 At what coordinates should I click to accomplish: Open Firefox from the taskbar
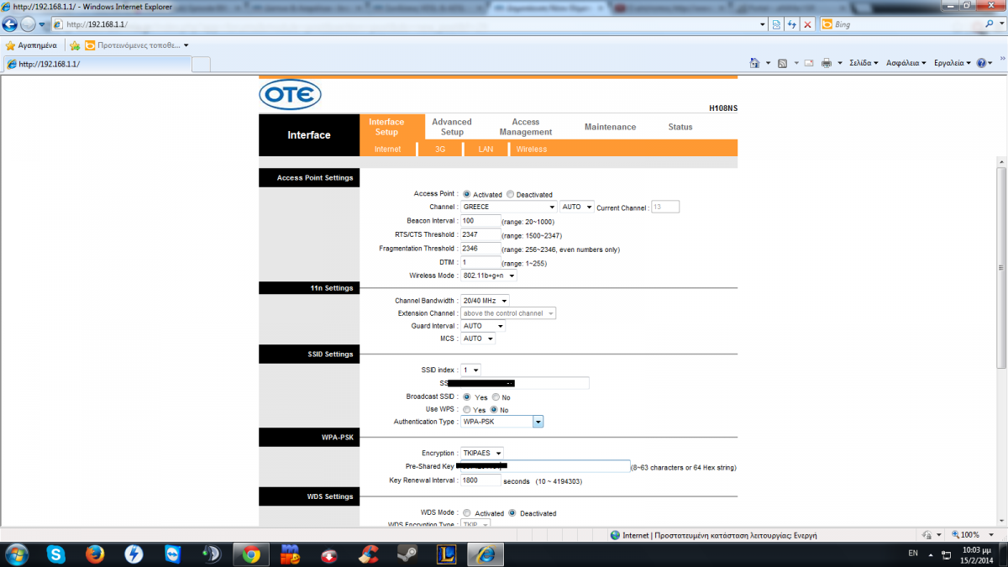[95, 554]
